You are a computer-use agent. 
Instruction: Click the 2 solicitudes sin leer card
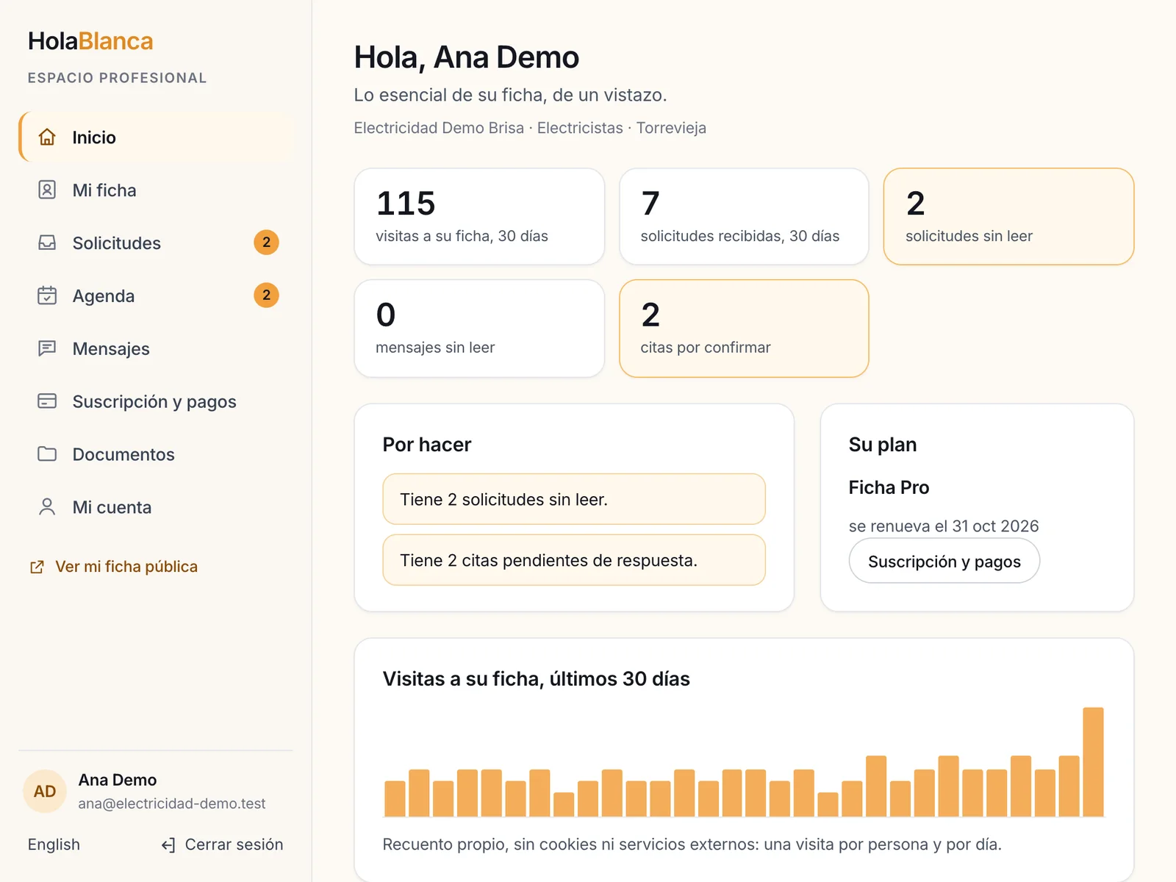point(1008,217)
